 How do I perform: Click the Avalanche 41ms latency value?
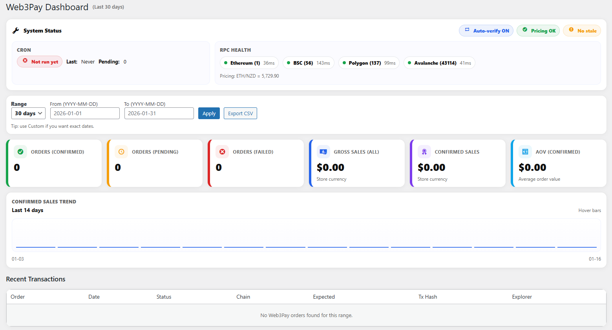(465, 63)
